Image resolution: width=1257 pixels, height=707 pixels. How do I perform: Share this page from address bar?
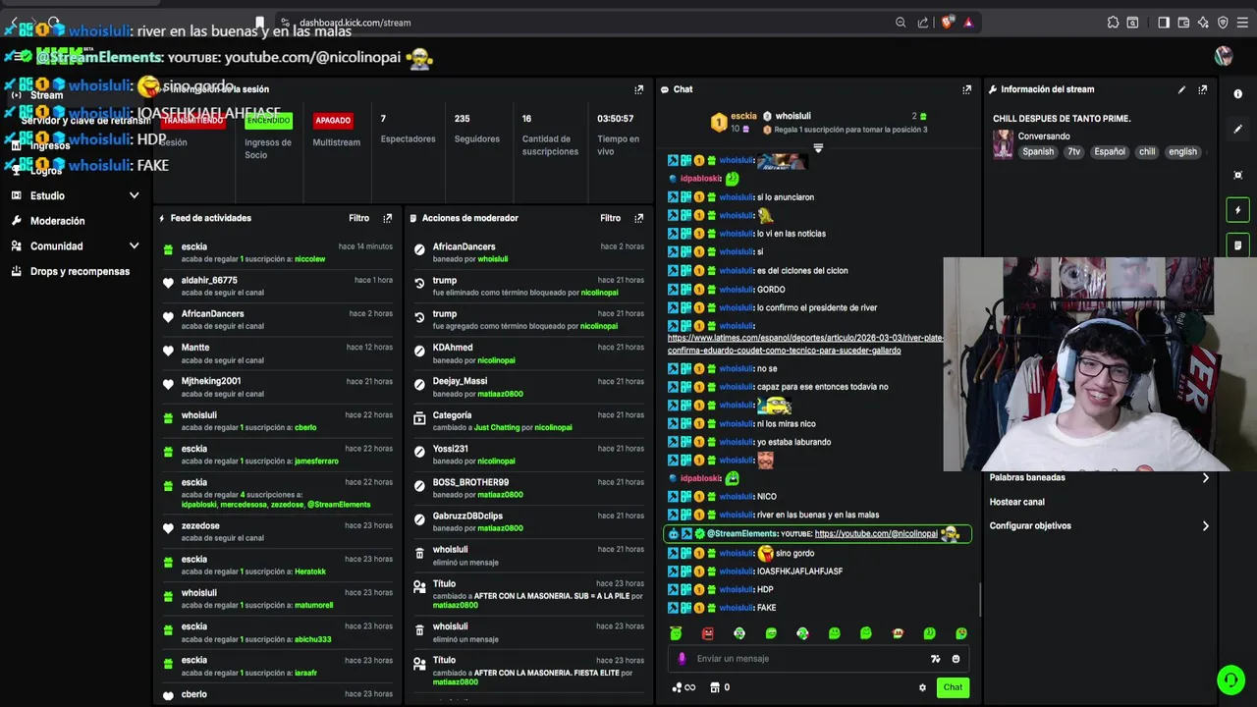click(923, 23)
